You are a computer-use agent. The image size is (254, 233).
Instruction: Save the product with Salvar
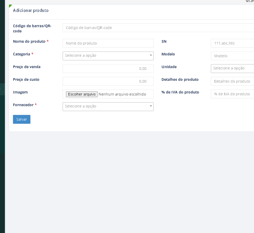tap(22, 119)
